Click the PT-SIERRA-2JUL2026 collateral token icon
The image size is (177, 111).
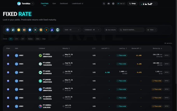40,106
